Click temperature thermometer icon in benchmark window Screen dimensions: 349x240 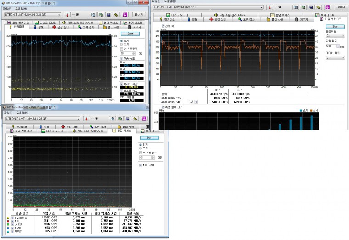[x=67, y=15]
